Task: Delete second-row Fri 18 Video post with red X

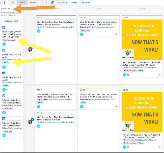Action: tap(117, 107)
